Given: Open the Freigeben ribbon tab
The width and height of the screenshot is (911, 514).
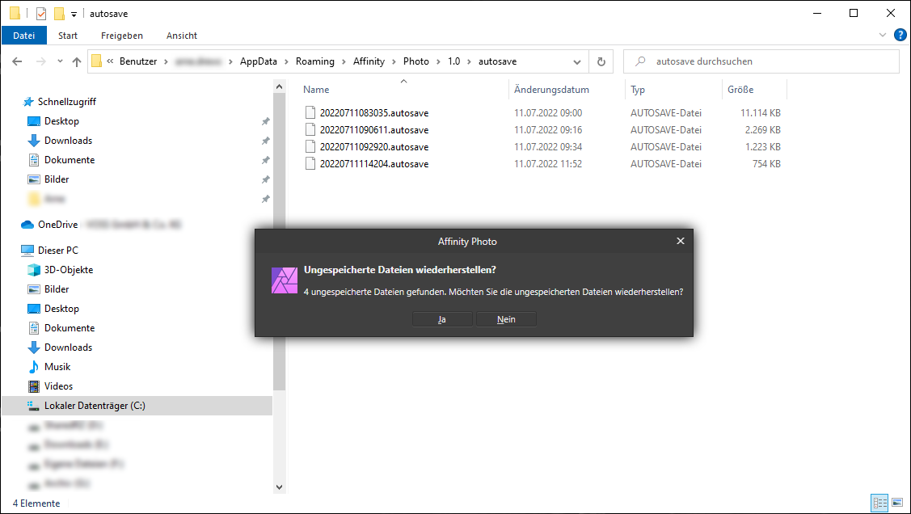Looking at the screenshot, I should tap(122, 36).
